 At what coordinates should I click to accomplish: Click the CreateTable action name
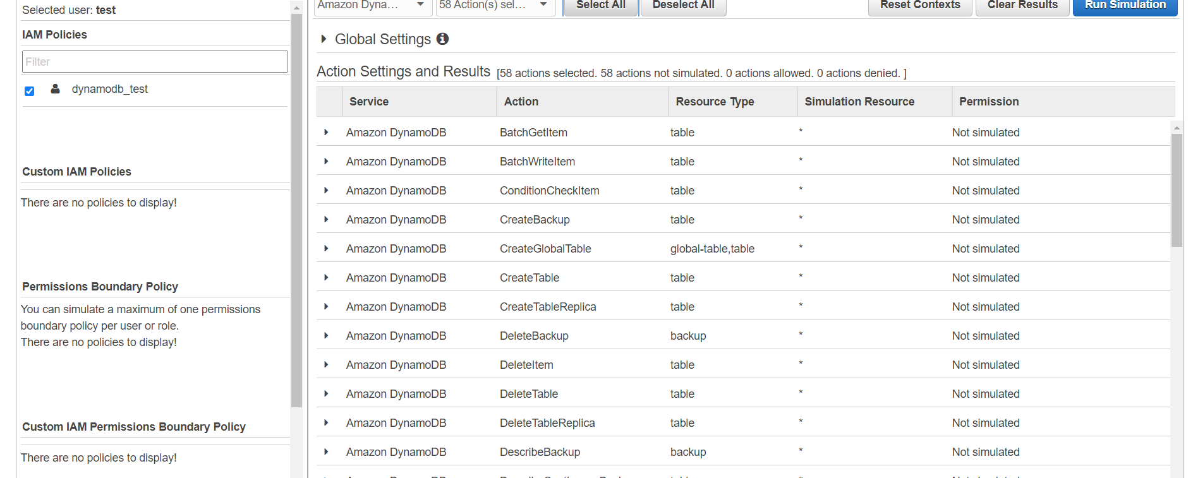(x=530, y=278)
